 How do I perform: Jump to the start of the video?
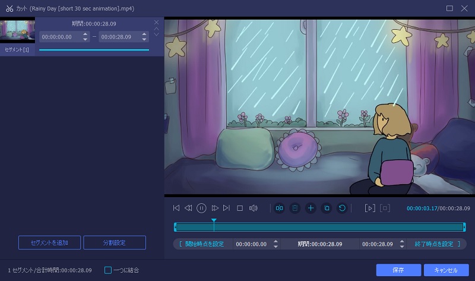[176, 208]
